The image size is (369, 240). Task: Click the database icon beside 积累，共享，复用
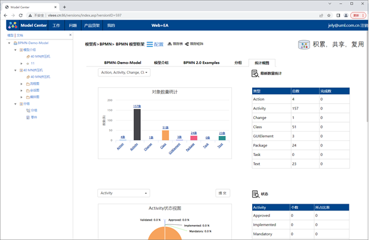click(304, 44)
